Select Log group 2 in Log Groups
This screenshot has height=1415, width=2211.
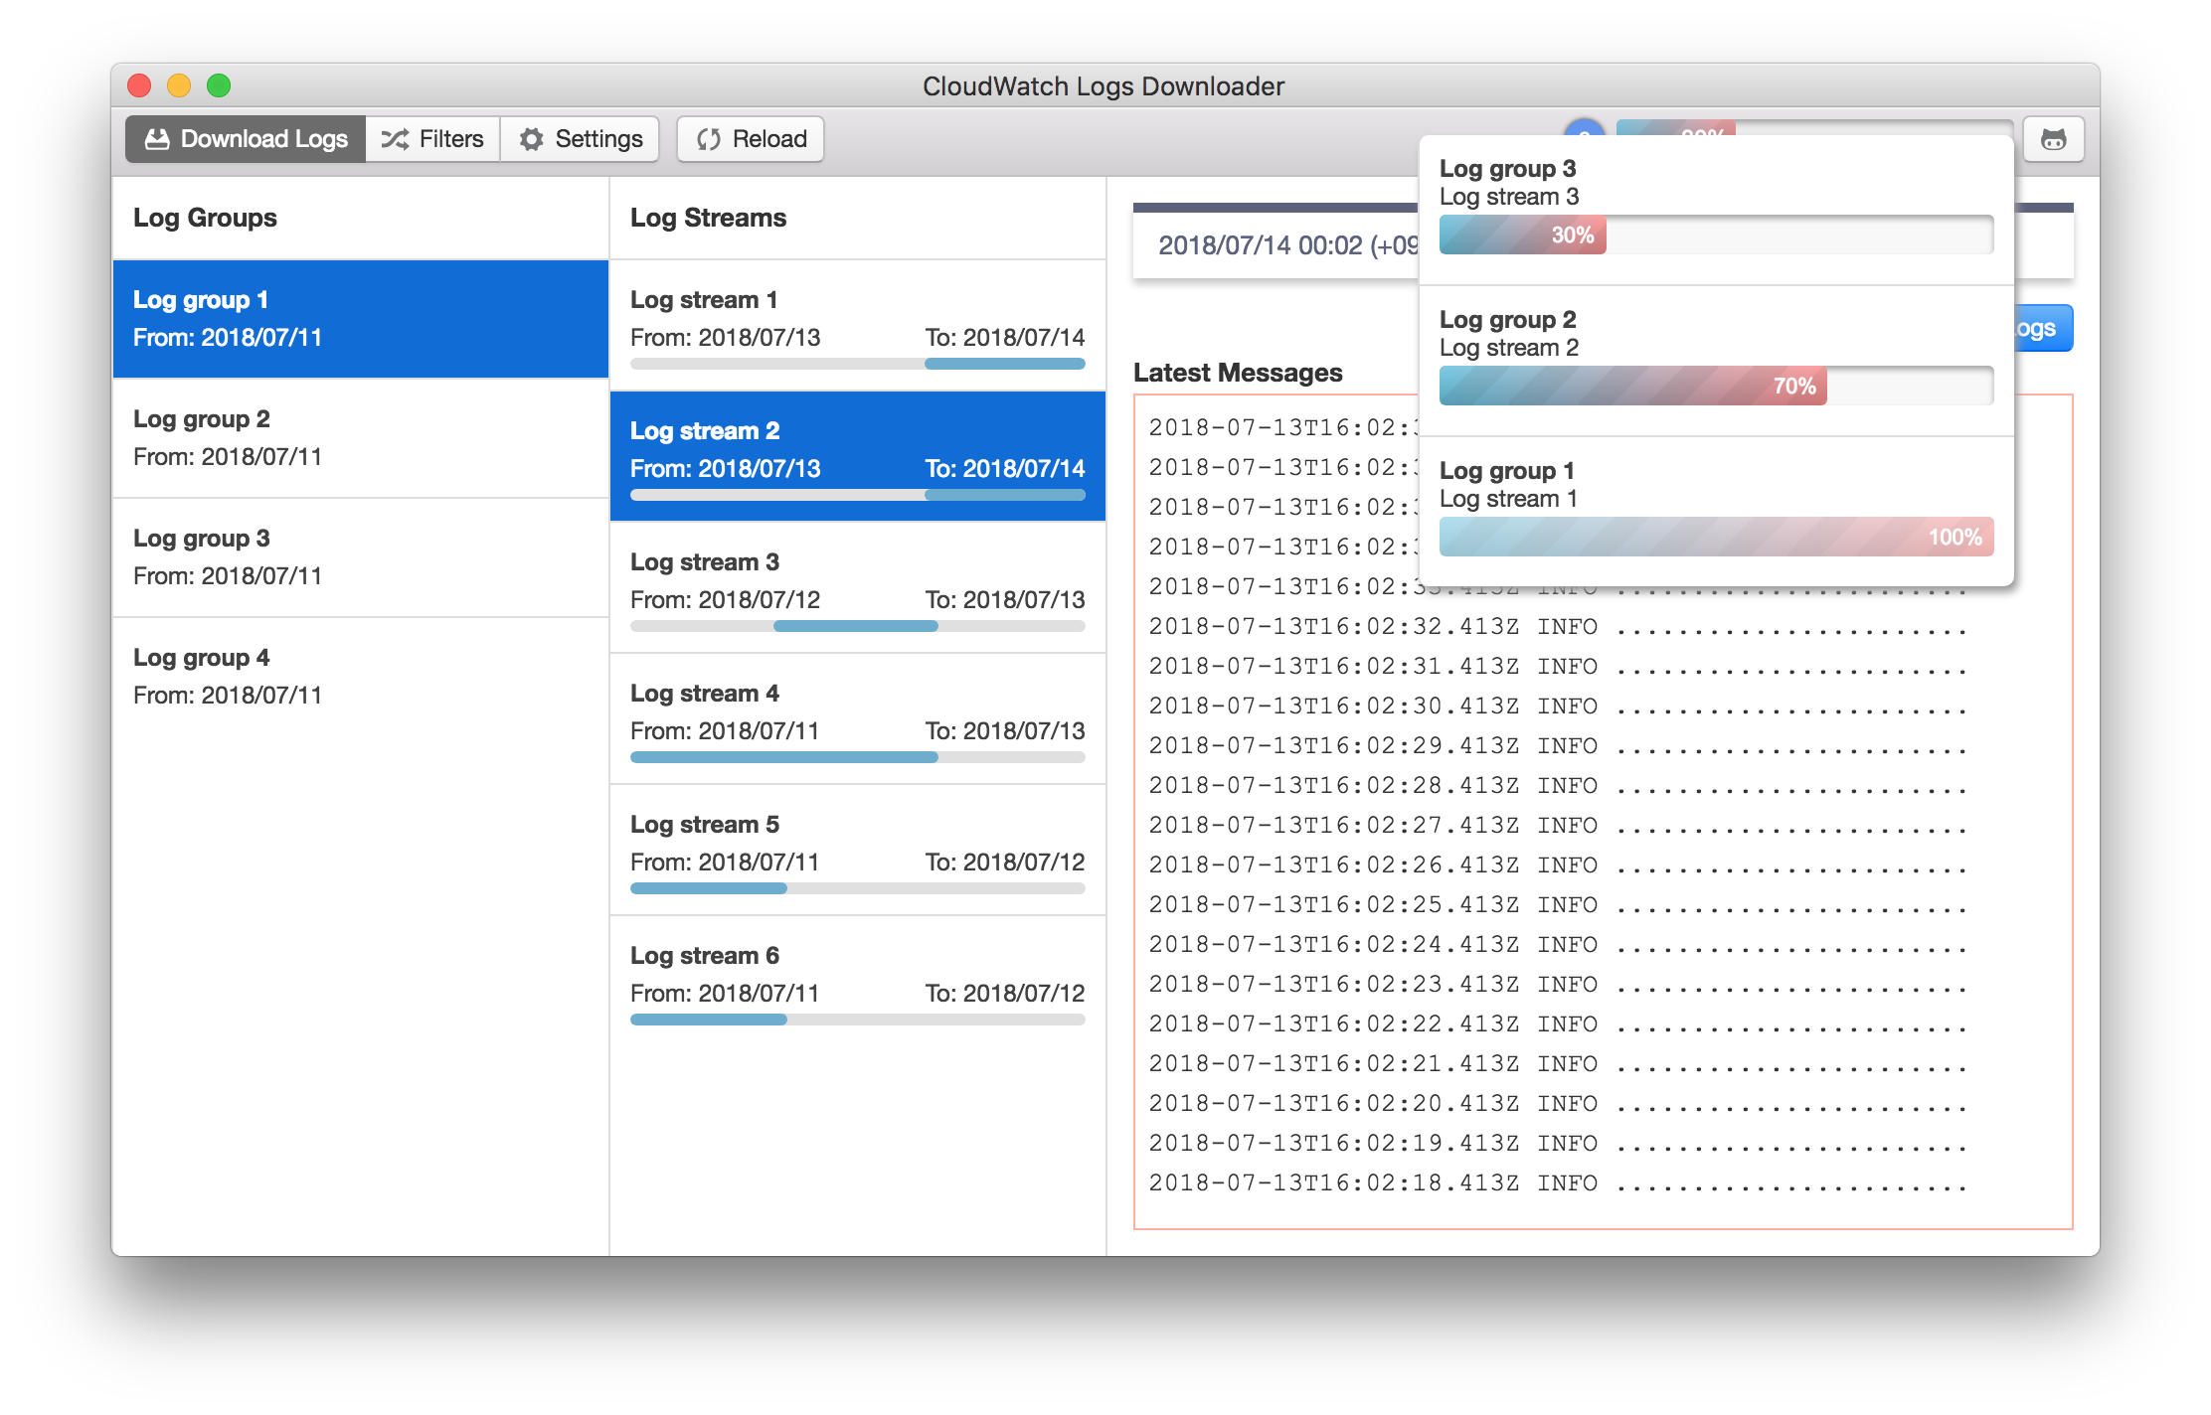(360, 438)
